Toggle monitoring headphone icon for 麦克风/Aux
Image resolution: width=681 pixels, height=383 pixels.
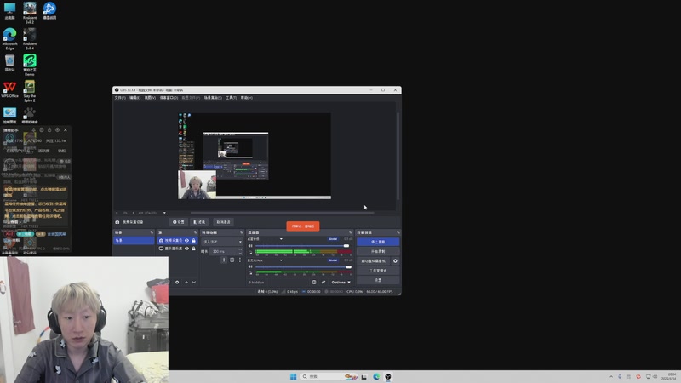(250, 273)
